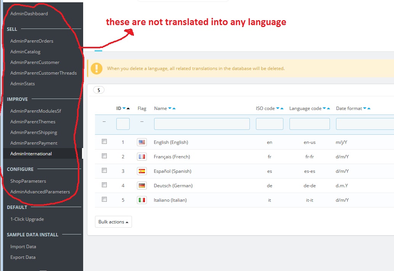This screenshot has height=271, width=394.
Task: Click English (English) language name
Action: click(171, 142)
